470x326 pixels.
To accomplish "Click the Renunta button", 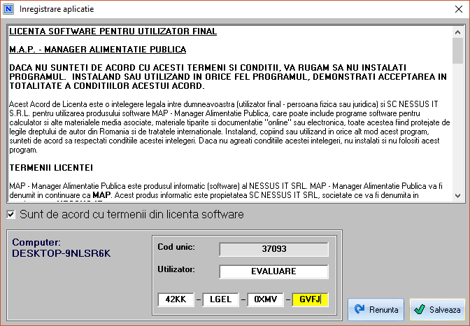I will (376, 309).
